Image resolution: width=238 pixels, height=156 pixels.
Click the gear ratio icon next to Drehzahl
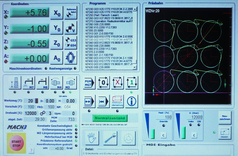(x=43, y=113)
